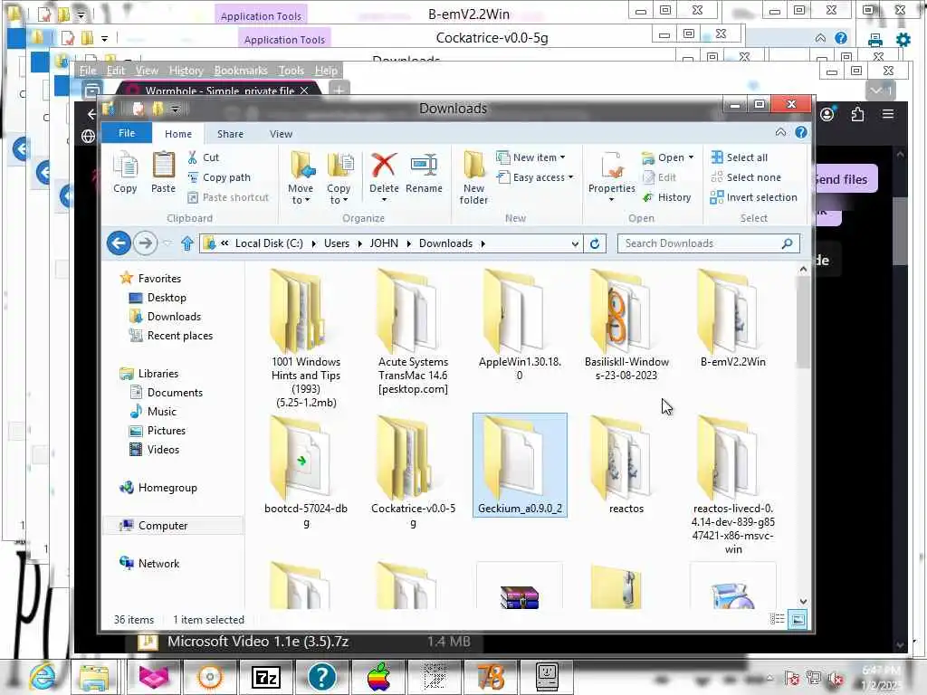Image resolution: width=927 pixels, height=695 pixels.
Task: Expand the New item dropdown
Action: (x=562, y=157)
